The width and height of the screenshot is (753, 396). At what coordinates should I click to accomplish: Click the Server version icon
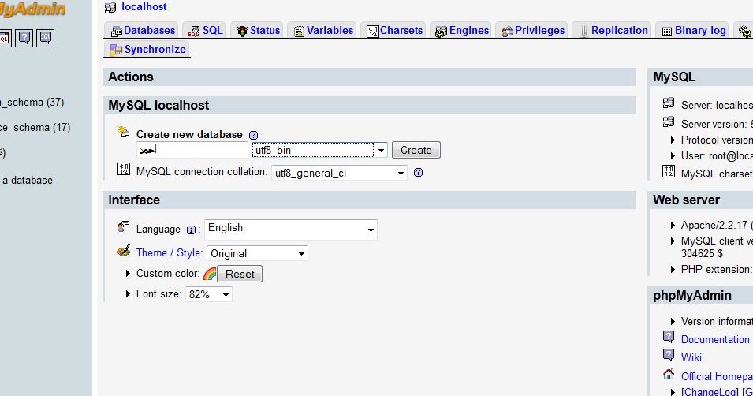point(669,121)
